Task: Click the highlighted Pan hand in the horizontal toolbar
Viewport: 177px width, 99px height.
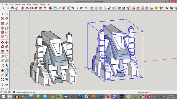Action: (55, 8)
